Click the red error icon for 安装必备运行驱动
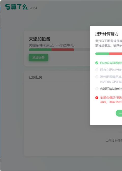 point(97,98)
